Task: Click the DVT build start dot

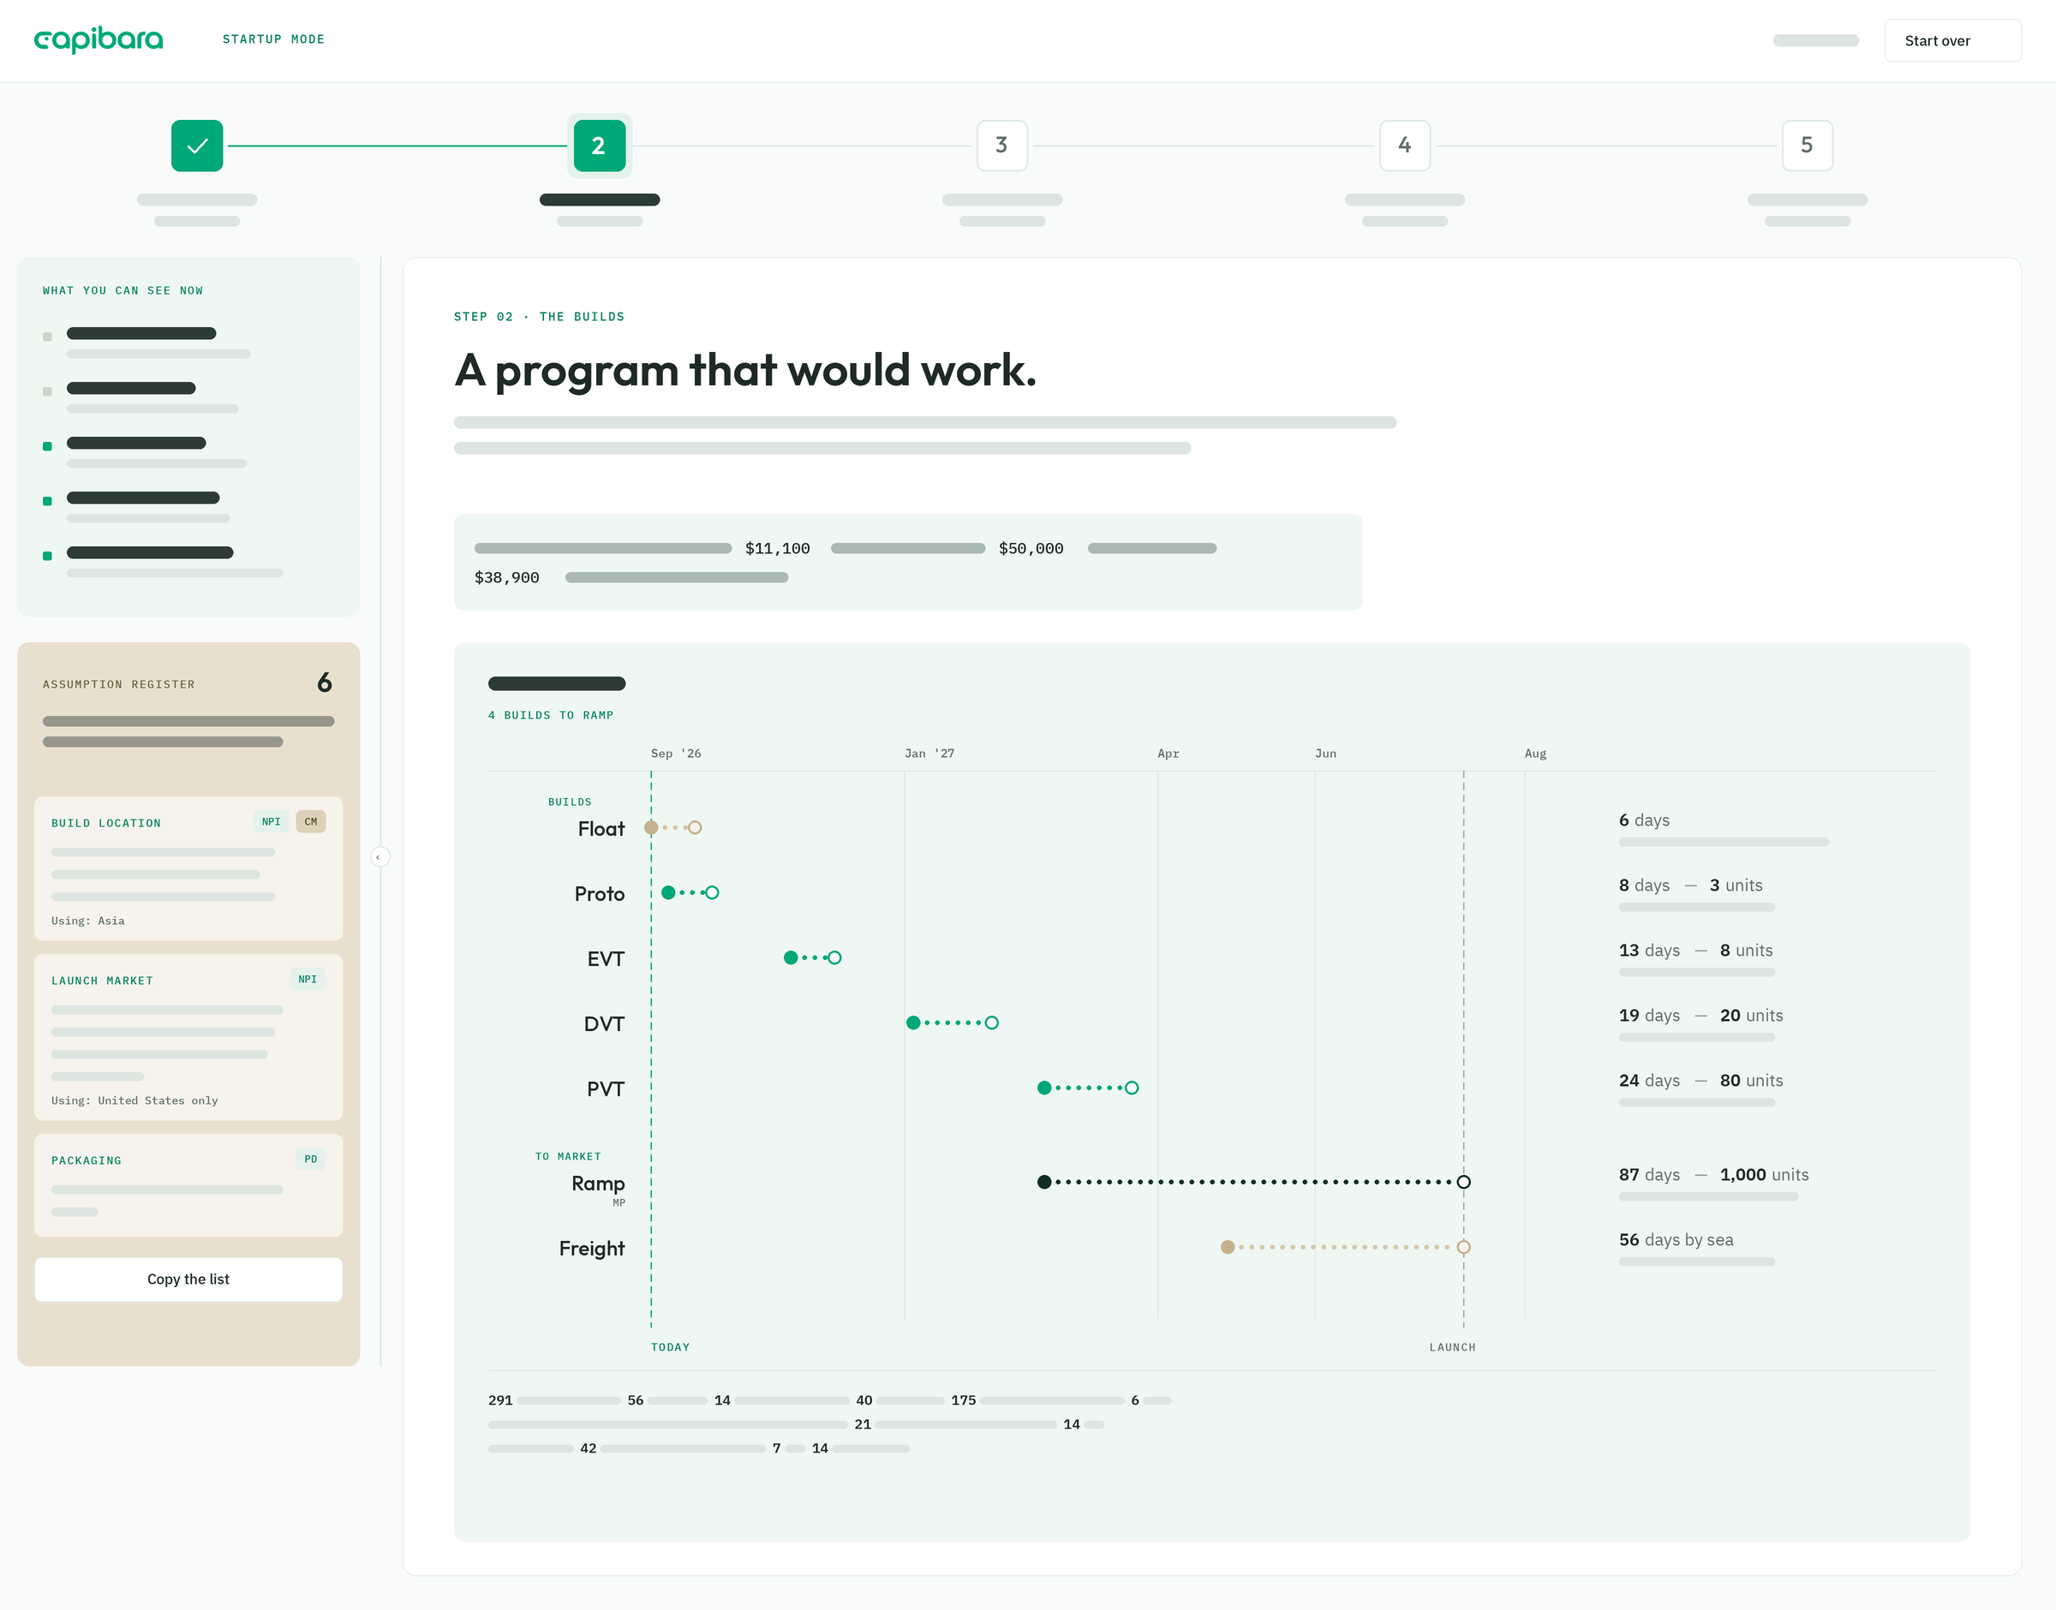Action: click(913, 1023)
